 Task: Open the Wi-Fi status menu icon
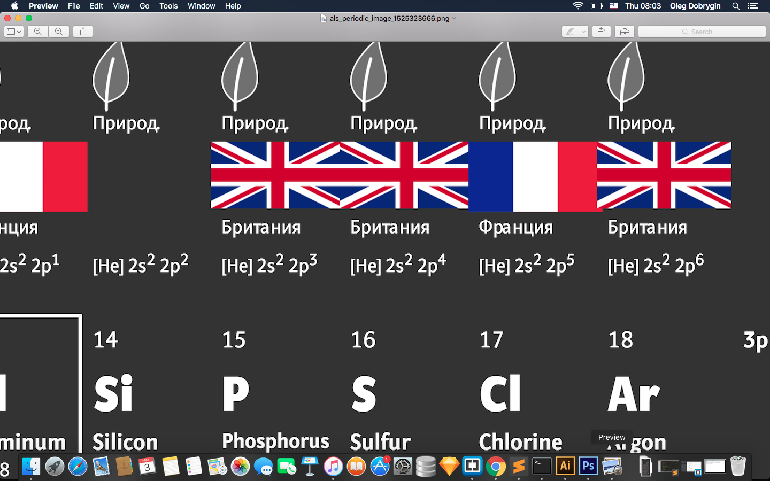[578, 6]
